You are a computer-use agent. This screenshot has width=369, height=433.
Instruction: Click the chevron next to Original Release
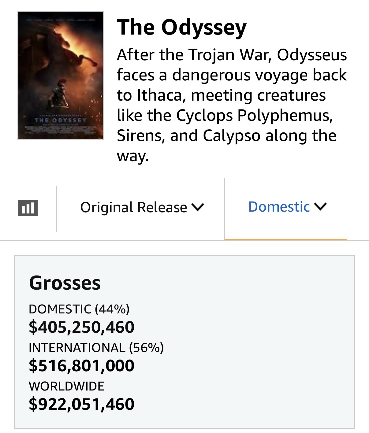198,207
